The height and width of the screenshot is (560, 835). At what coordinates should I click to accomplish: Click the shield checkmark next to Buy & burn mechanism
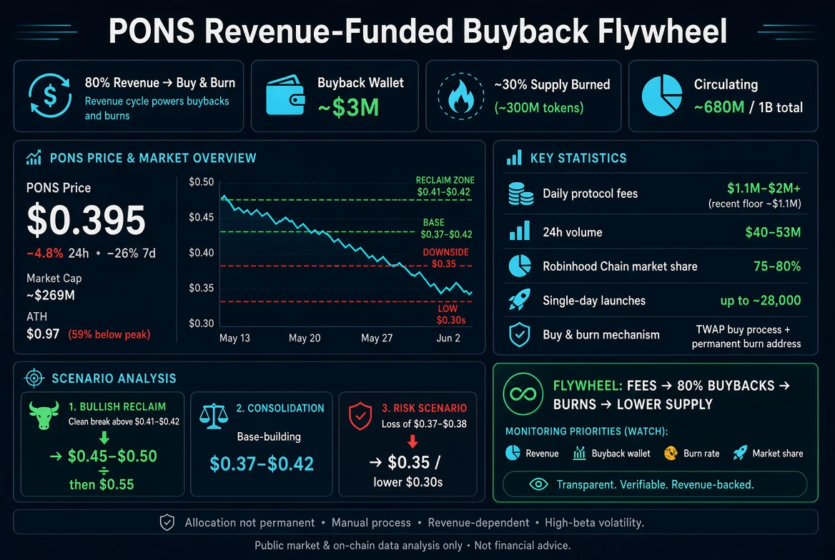520,335
